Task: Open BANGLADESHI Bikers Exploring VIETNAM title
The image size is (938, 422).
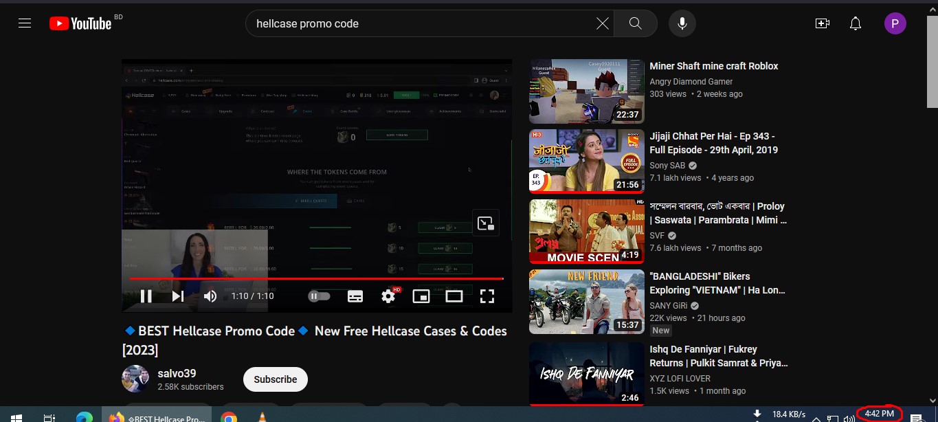Action: [x=718, y=283]
